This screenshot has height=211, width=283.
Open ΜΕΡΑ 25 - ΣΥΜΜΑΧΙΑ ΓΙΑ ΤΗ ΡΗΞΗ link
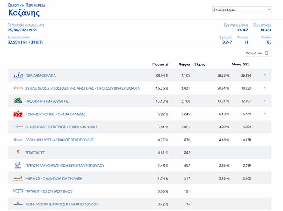click(54, 178)
